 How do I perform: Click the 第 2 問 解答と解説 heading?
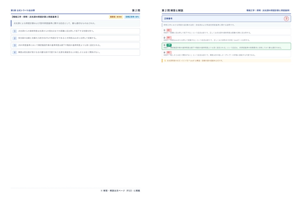(x=172, y=10)
